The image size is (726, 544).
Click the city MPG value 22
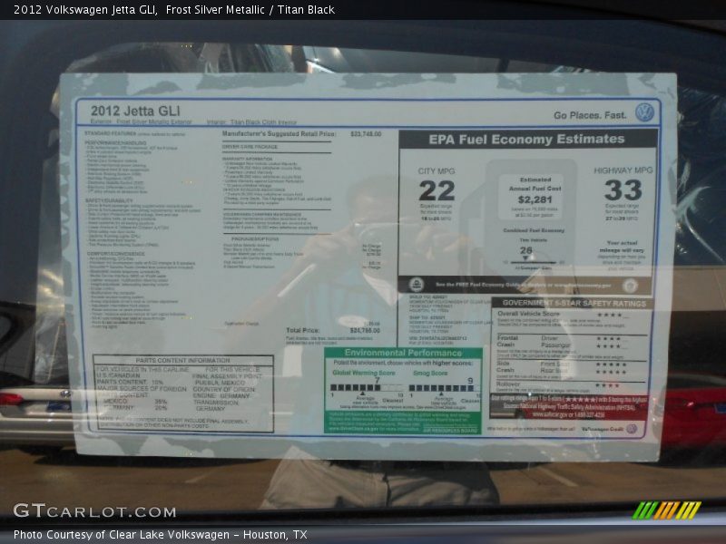pyautogui.click(x=437, y=190)
